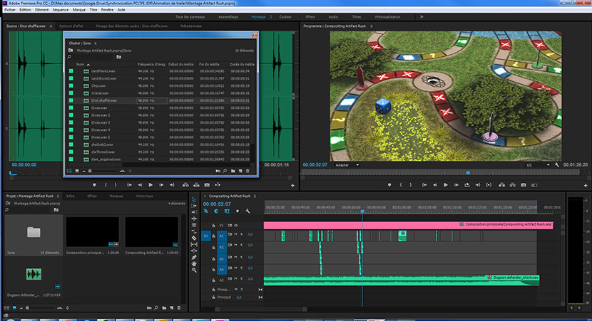This screenshot has width=592, height=321.
Task: Open the Fichier menu
Action: tap(10, 10)
